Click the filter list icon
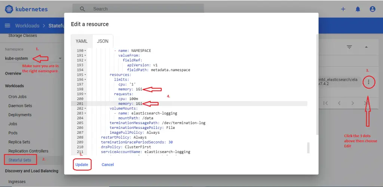This screenshot has width=383, height=187. pos(350,47)
